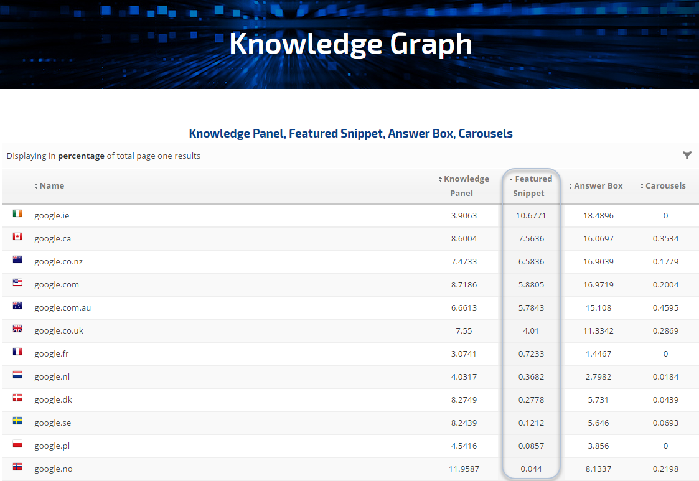Click the Ireland flag icon beside google.ie
Image resolution: width=699 pixels, height=481 pixels.
tap(17, 213)
